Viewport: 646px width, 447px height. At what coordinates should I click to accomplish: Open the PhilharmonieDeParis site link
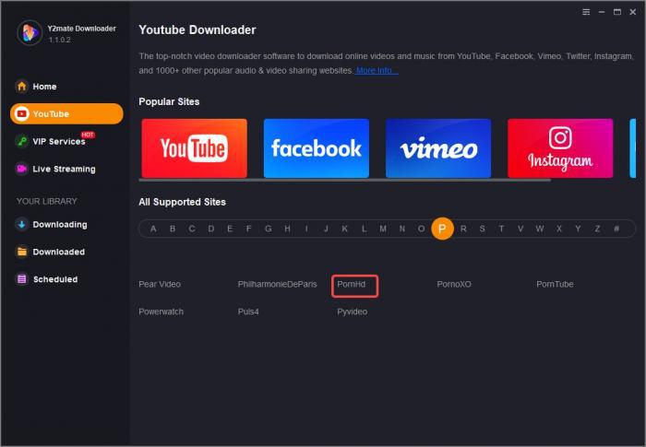click(277, 284)
